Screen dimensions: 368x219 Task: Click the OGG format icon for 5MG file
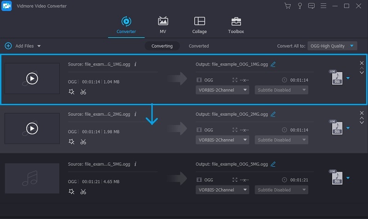(337, 178)
